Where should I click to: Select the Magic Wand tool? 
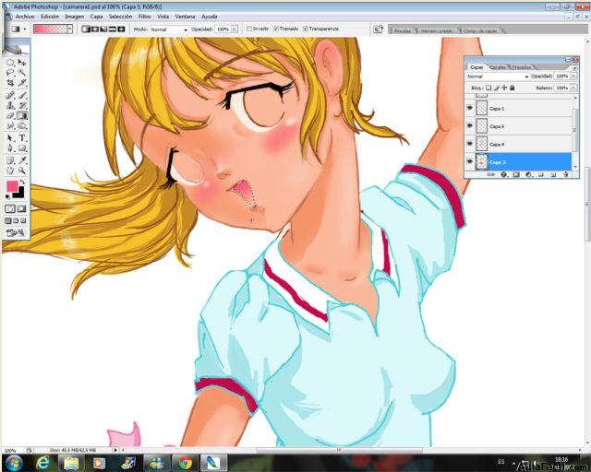coord(22,73)
